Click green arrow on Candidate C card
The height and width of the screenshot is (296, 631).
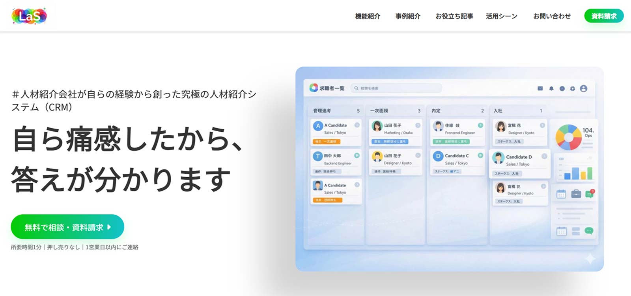[x=480, y=156]
